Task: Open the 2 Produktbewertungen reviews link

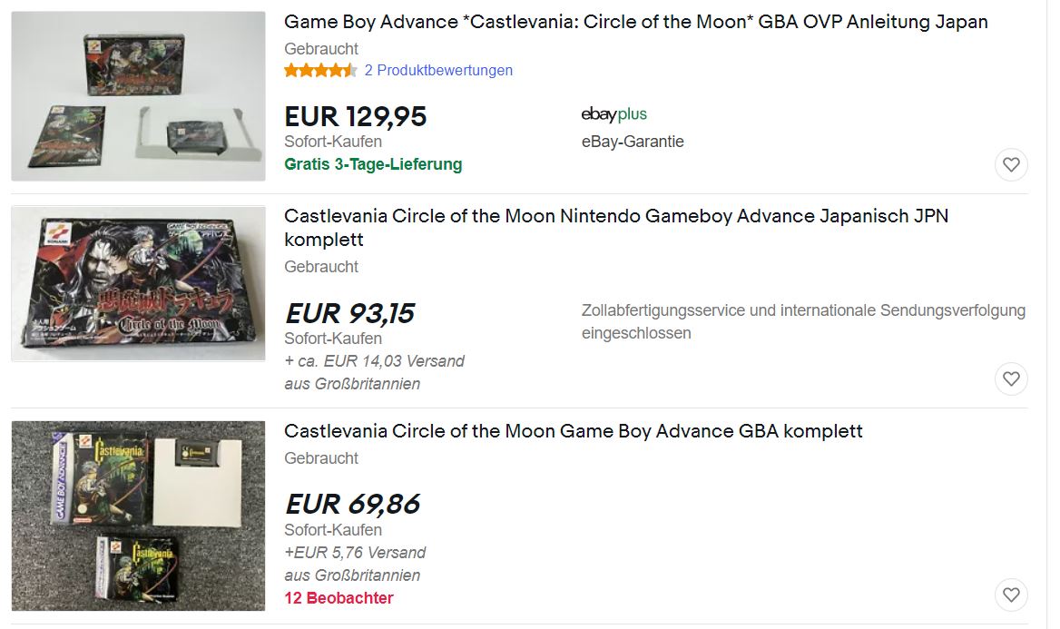Action: click(x=438, y=70)
